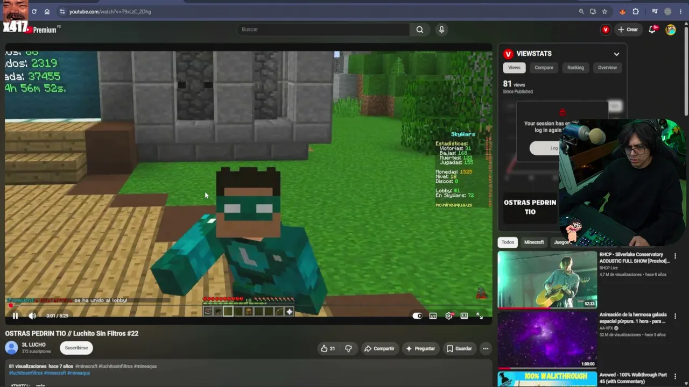
Task: Switch to the Ranking tab in ViewStats
Action: coord(575,68)
